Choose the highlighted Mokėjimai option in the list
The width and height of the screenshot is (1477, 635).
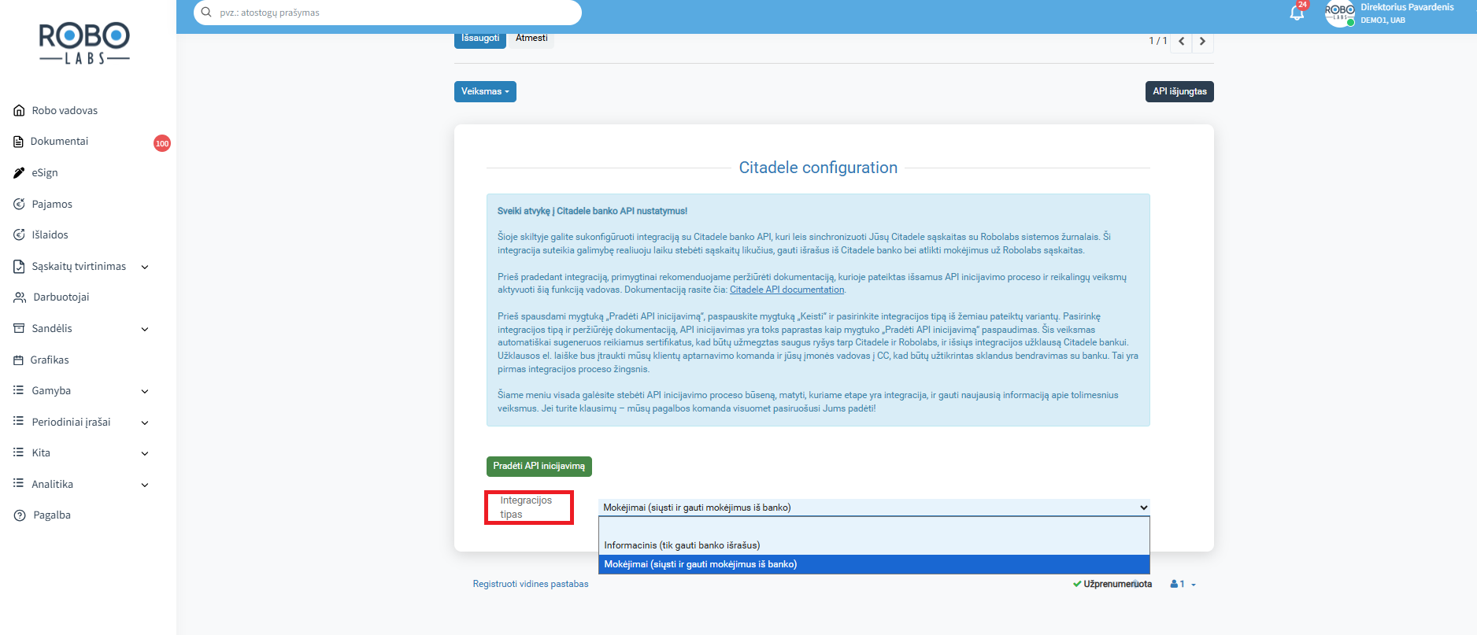(874, 564)
